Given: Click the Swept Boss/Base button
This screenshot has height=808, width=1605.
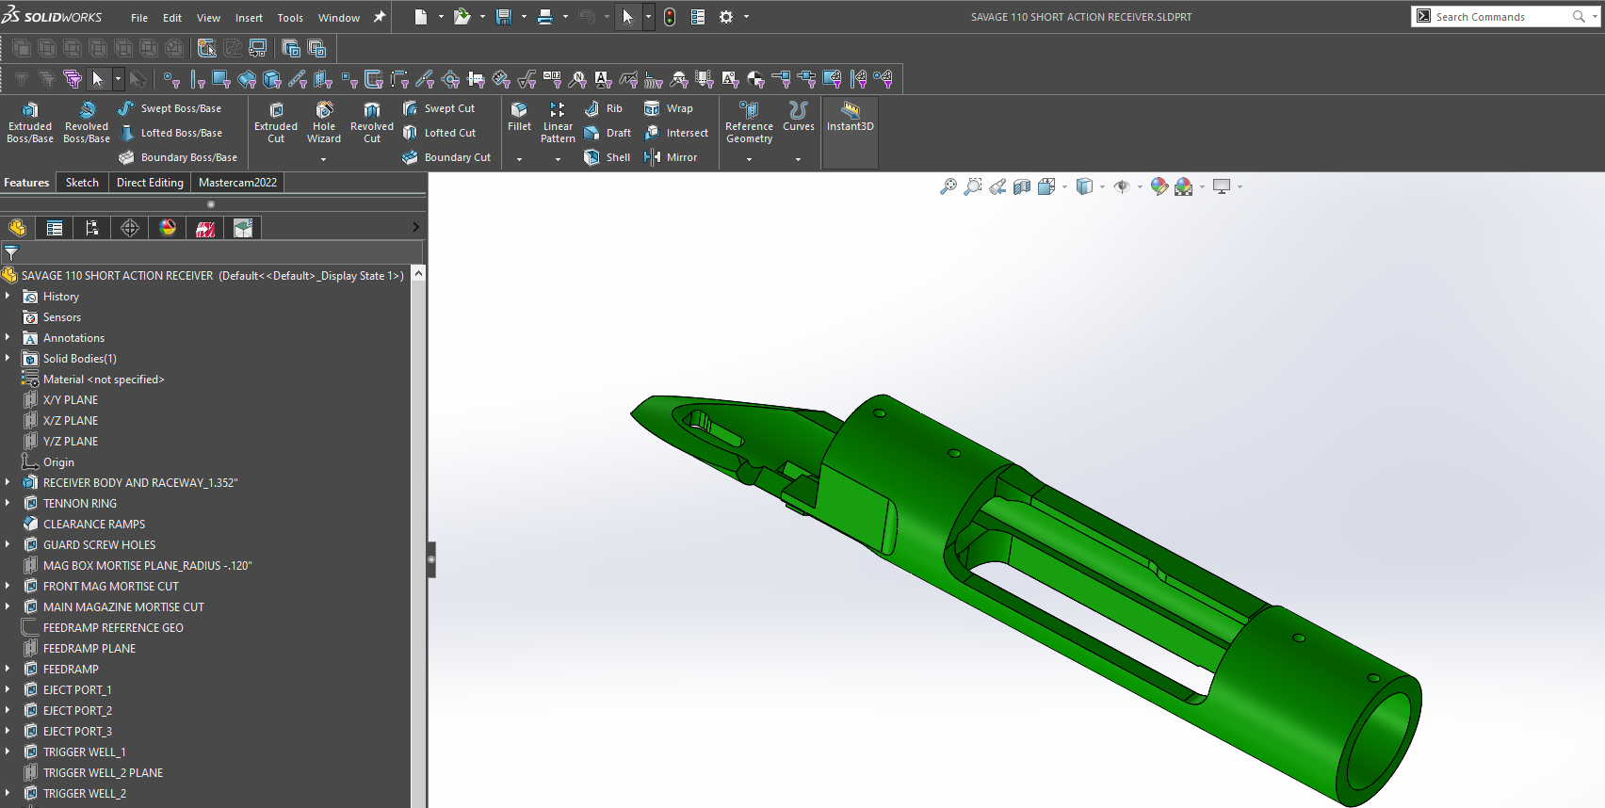Looking at the screenshot, I should [170, 108].
